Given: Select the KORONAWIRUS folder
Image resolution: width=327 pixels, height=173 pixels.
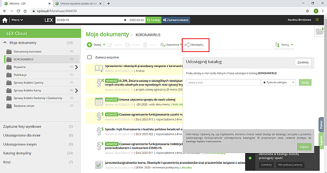Looking at the screenshot, I should tap(42, 60).
